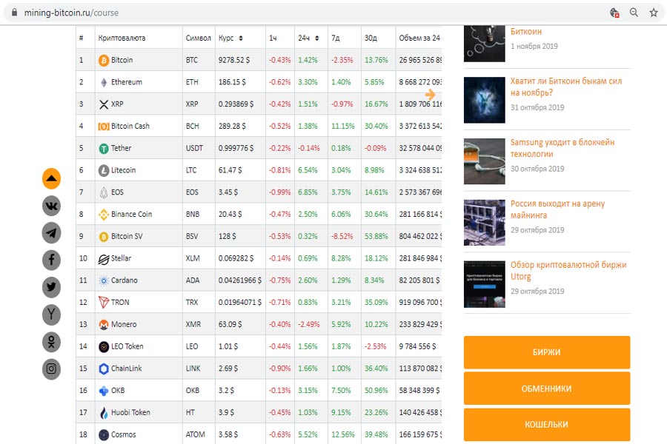Click the Monero coin logo
The image size is (667, 444).
[104, 325]
